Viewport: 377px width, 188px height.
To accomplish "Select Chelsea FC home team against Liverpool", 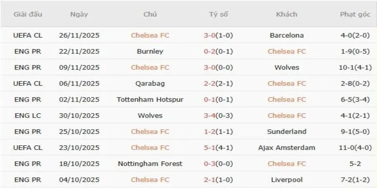I will point(150,180).
